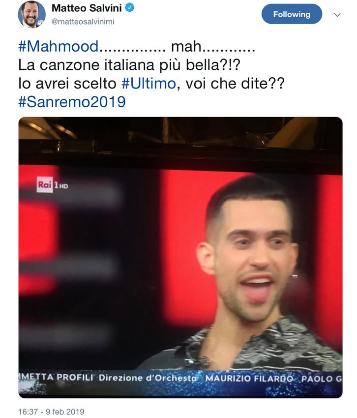
Task: Open Matteo Salvini's profile avatar
Action: pos(31,14)
